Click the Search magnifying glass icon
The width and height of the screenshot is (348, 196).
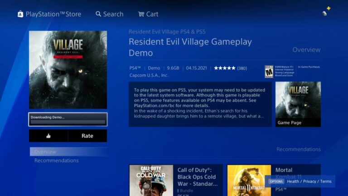[98, 14]
